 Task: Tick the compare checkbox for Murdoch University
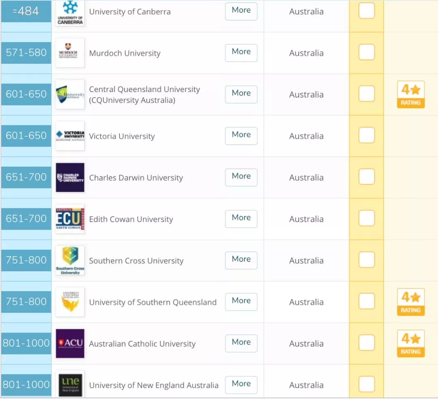pyautogui.click(x=367, y=52)
